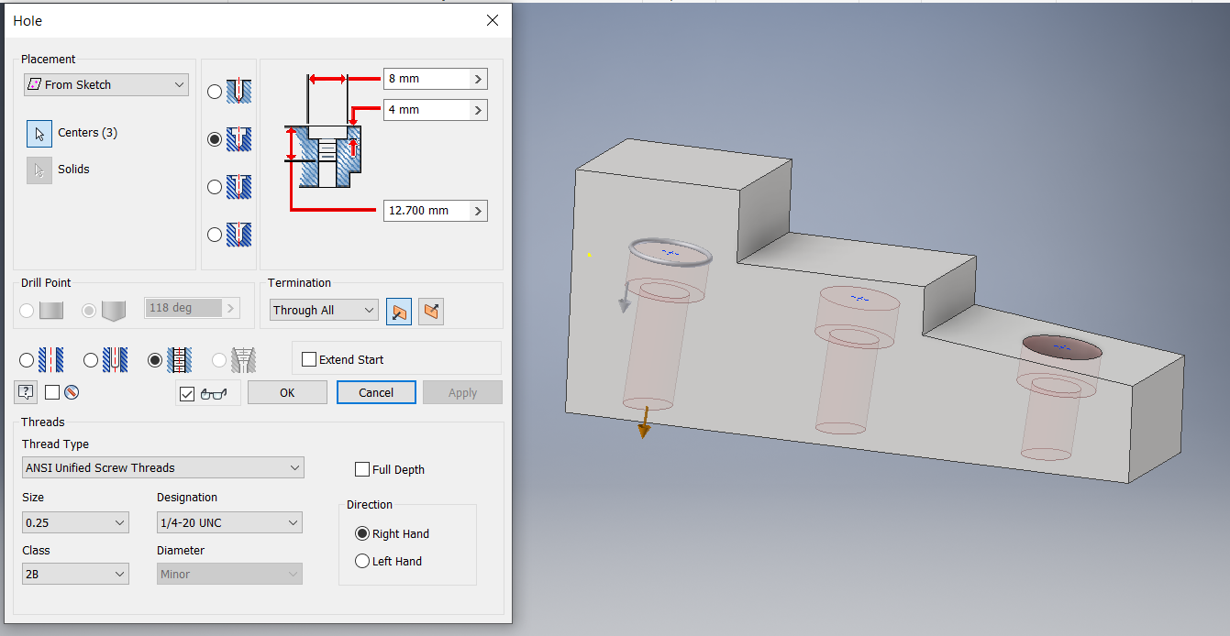1230x636 pixels.
Task: Select the clearance hole radio button
Action: pyautogui.click(x=91, y=360)
